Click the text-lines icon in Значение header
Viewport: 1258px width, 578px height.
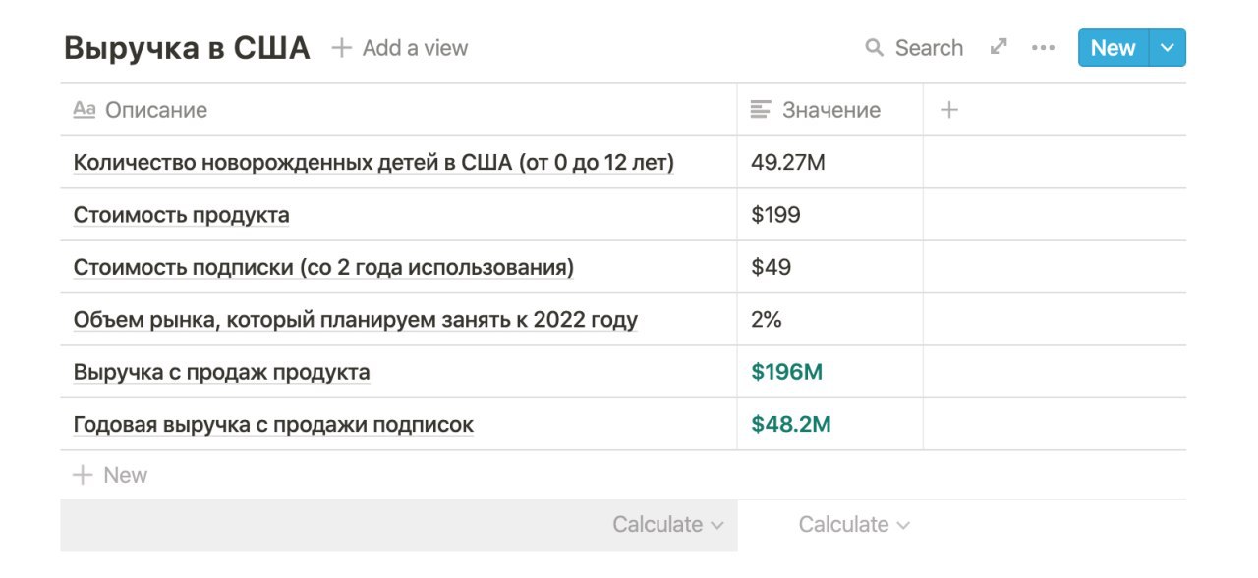[761, 110]
